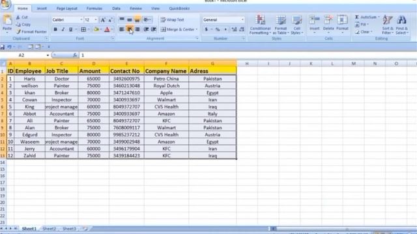Toggle Align Text Left
Image resolution: width=417 pixels, height=234 pixels.
click(x=122, y=29)
